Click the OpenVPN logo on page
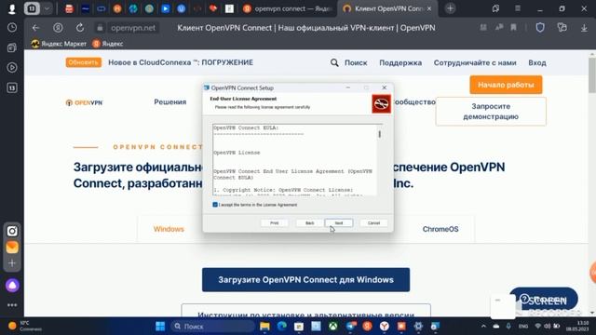The width and height of the screenshot is (596, 335). click(x=85, y=102)
